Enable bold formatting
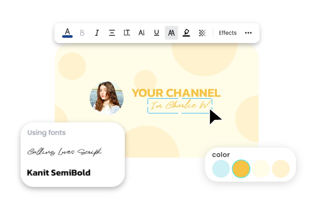 tap(82, 33)
